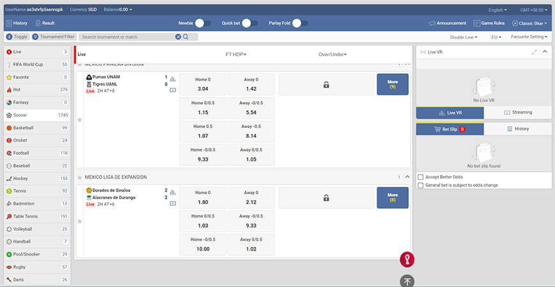Viewport: 555px width, 287px height.
Task: Select Darts in sports sidebar
Action: pyautogui.click(x=37, y=279)
